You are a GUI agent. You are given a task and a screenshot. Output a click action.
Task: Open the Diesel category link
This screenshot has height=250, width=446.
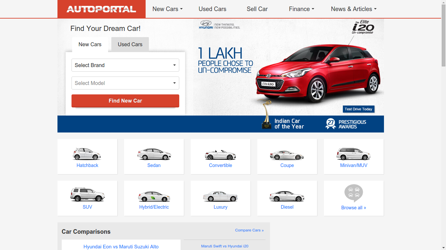pyautogui.click(x=287, y=207)
